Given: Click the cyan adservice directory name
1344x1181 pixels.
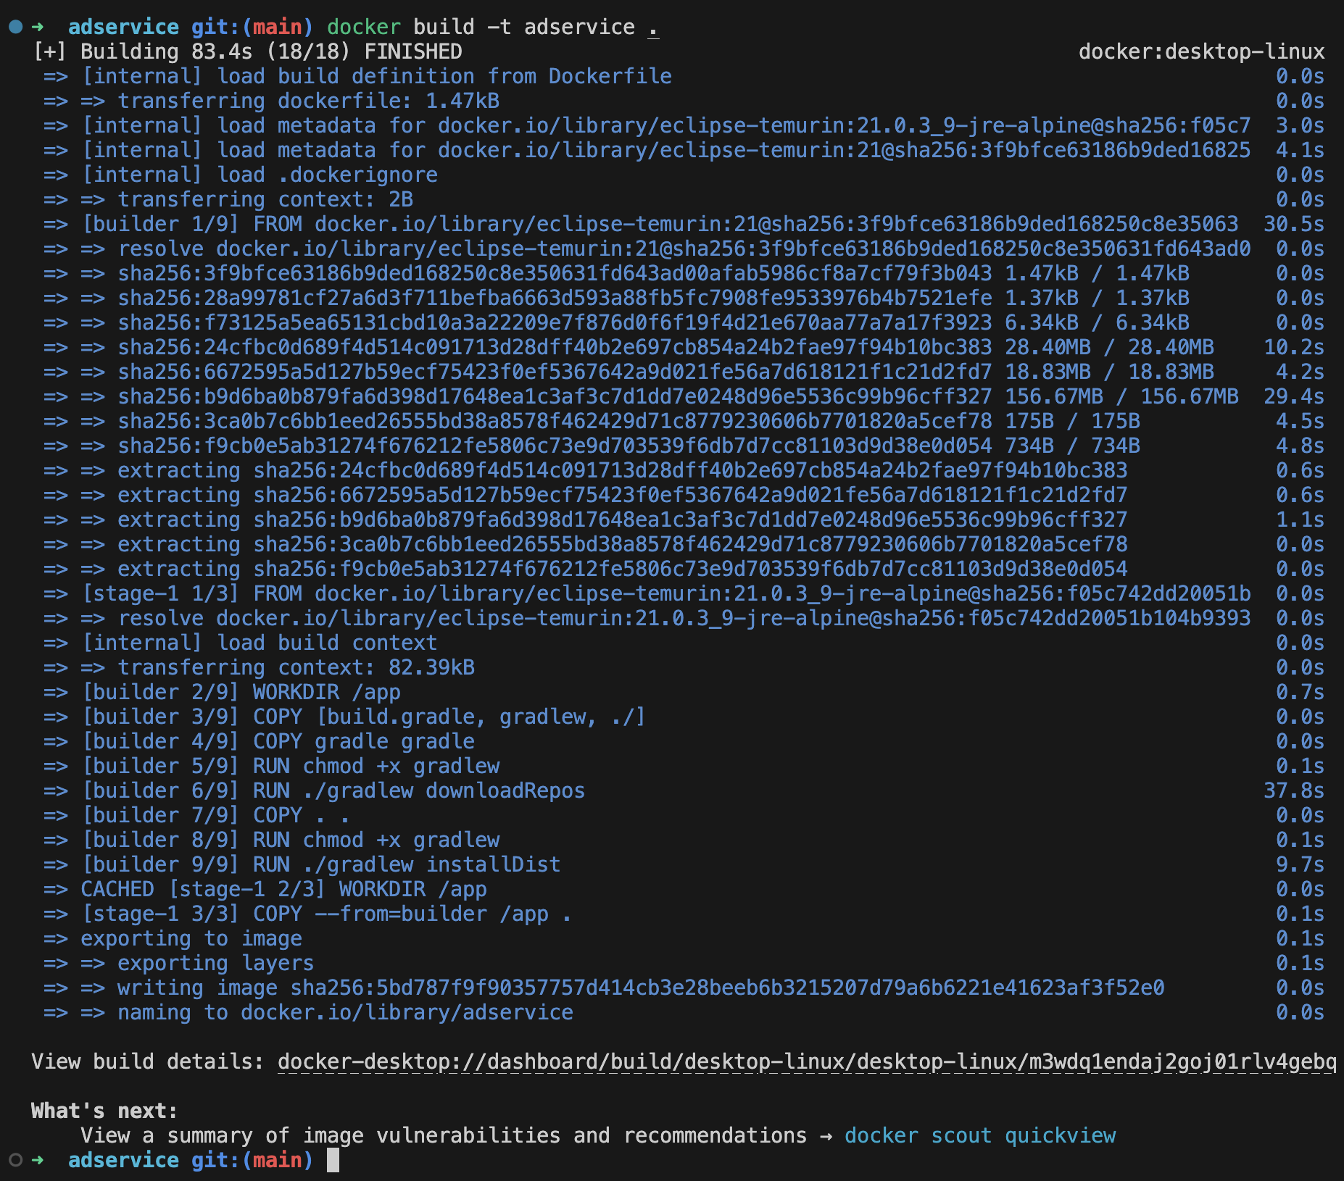Looking at the screenshot, I should pos(124,26).
